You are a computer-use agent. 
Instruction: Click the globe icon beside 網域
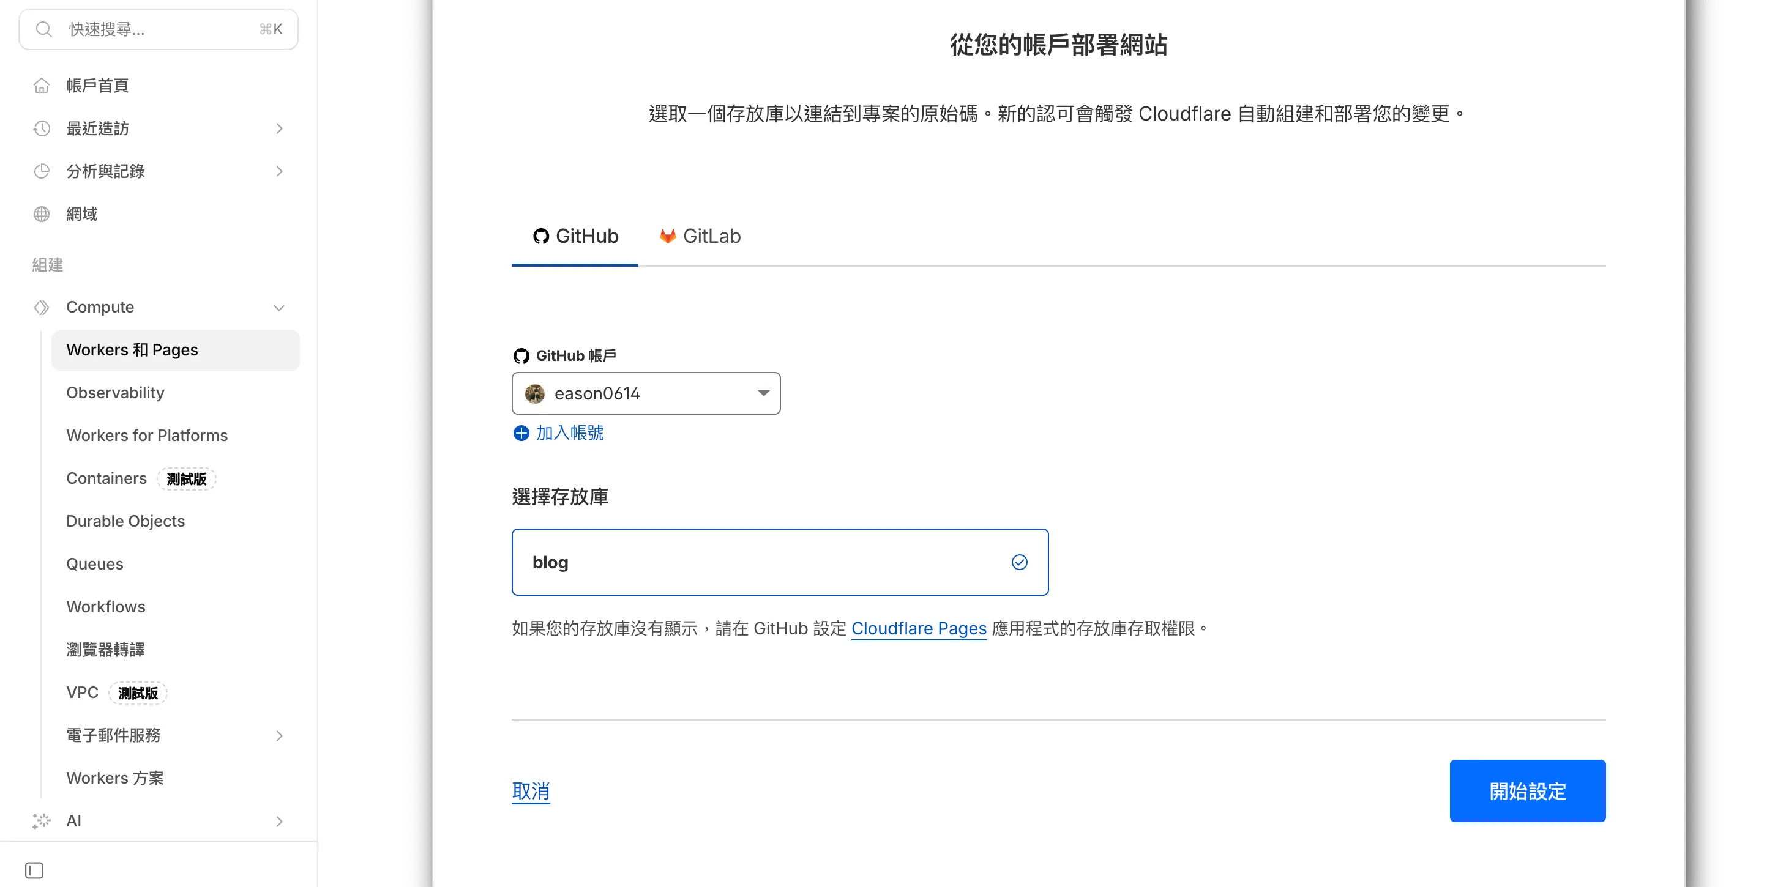42,214
